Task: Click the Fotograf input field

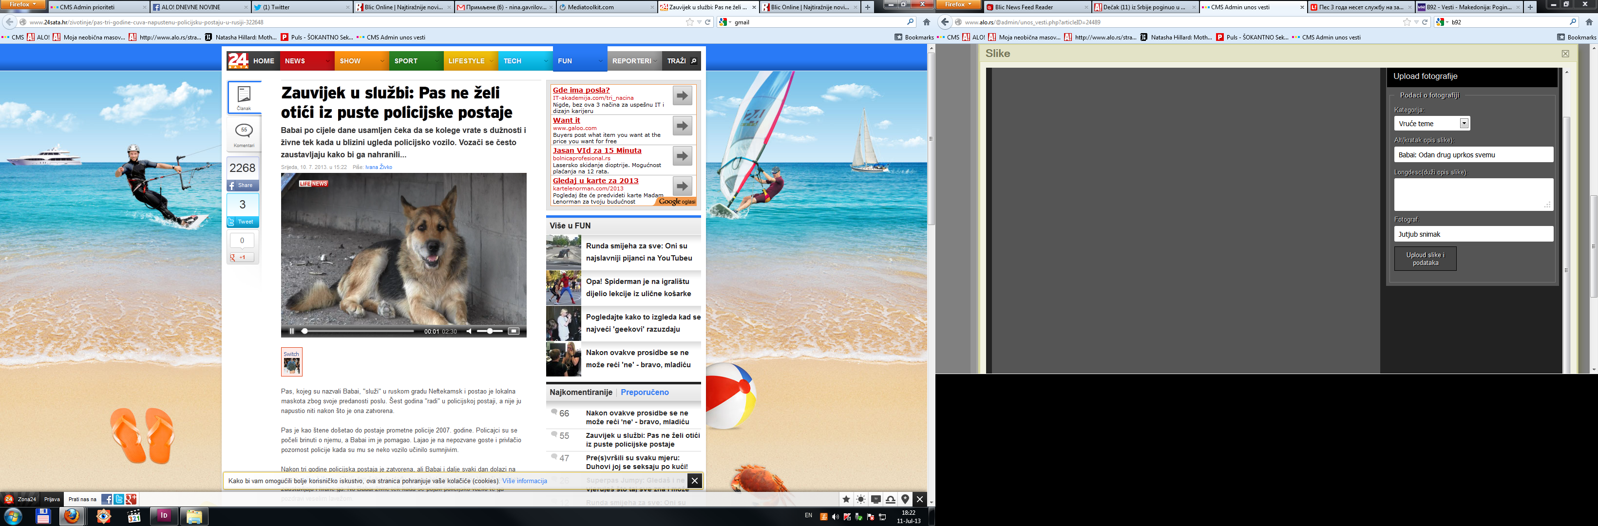Action: [1473, 234]
